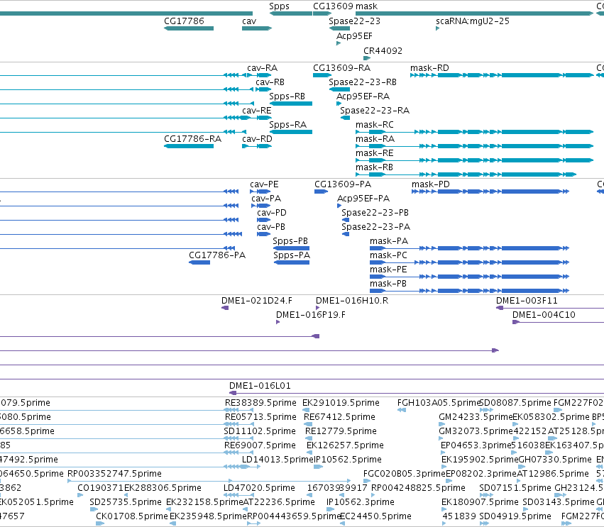The height and width of the screenshot is (527, 604).
Task: Click the Acp95EF gene label
Action: (x=354, y=35)
